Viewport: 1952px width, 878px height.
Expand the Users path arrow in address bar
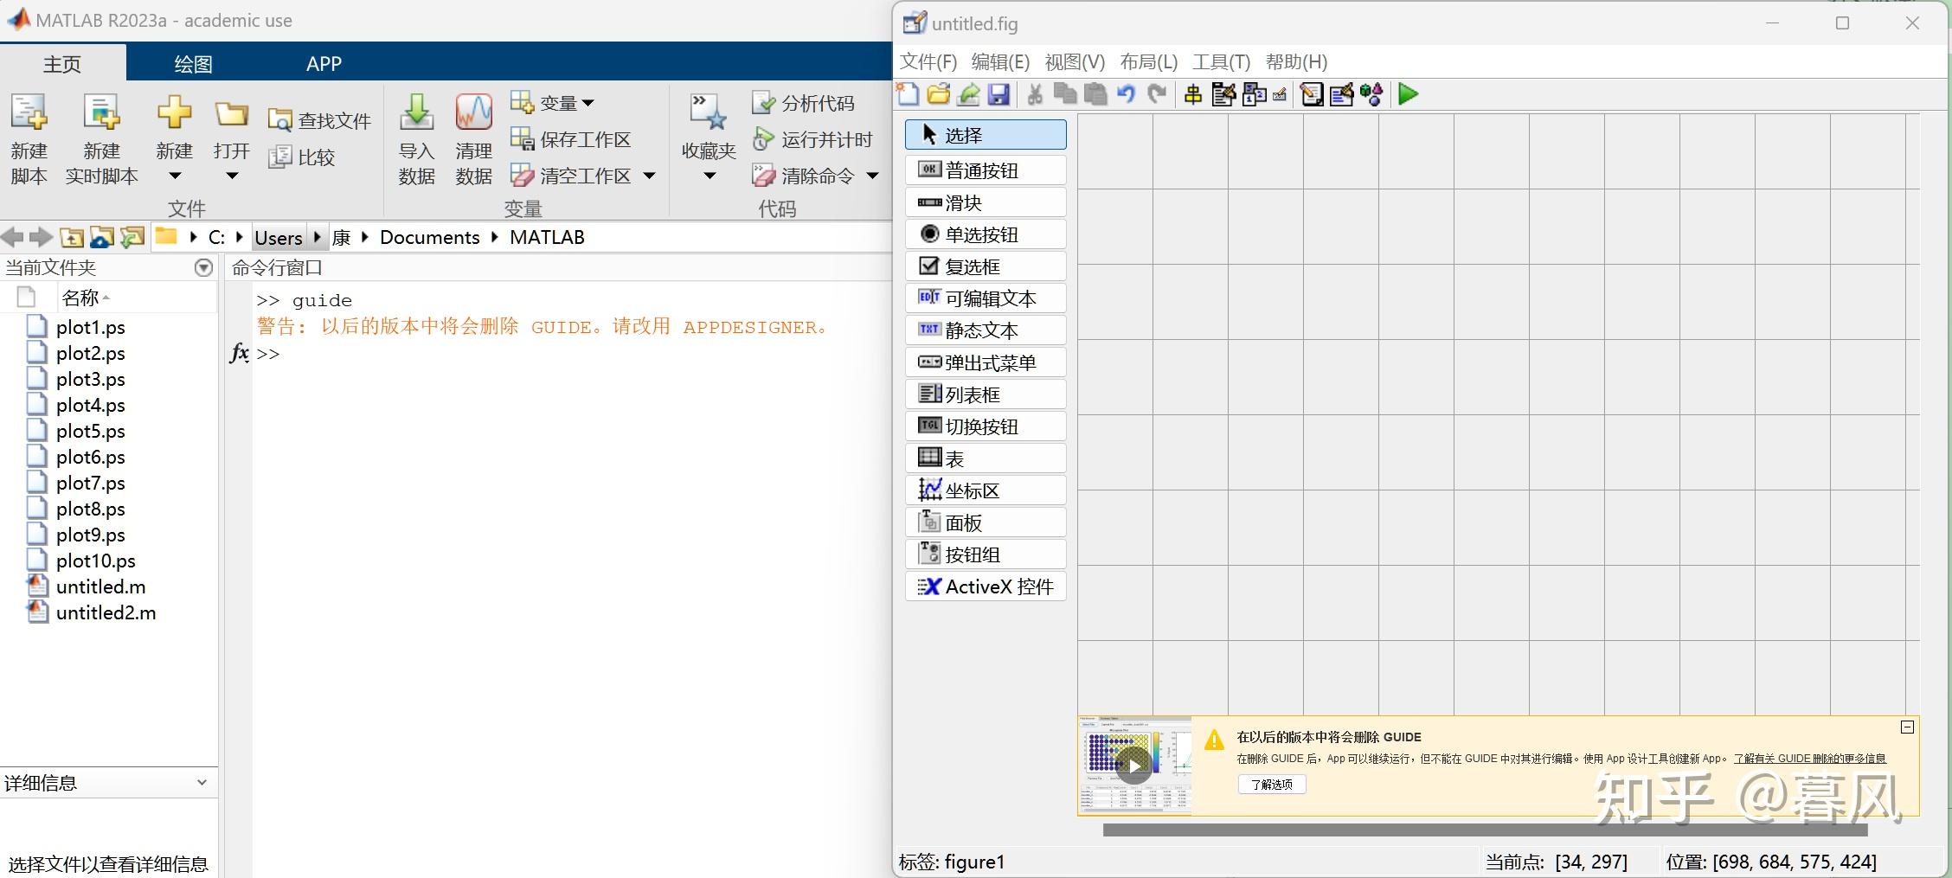click(x=317, y=237)
